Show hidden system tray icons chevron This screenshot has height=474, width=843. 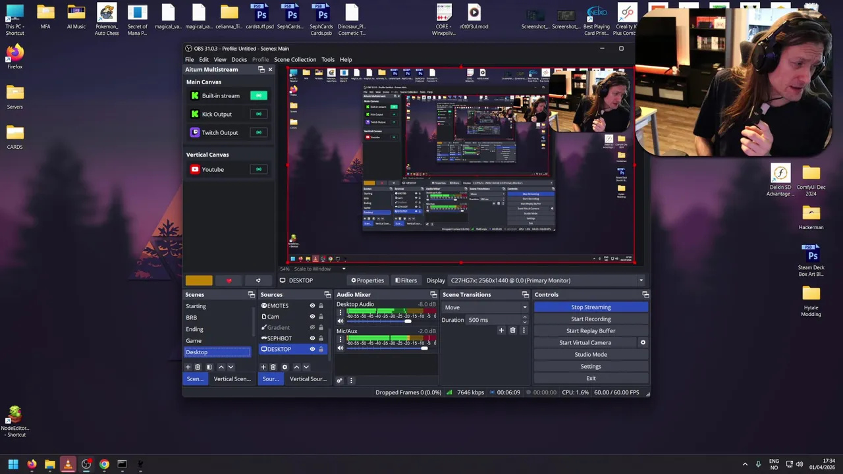745,464
